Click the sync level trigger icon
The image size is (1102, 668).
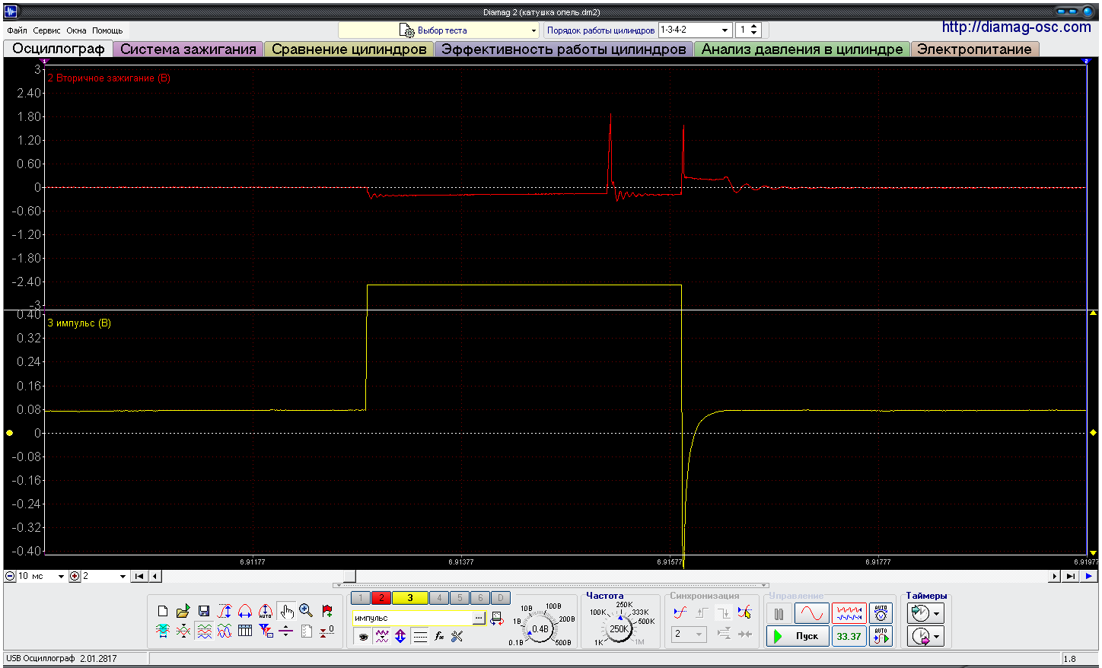point(680,612)
